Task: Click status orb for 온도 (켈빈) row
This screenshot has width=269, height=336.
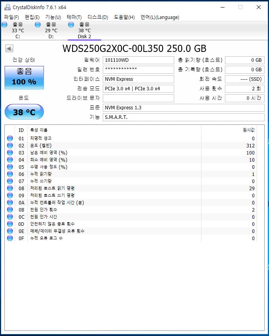Action: (10, 145)
